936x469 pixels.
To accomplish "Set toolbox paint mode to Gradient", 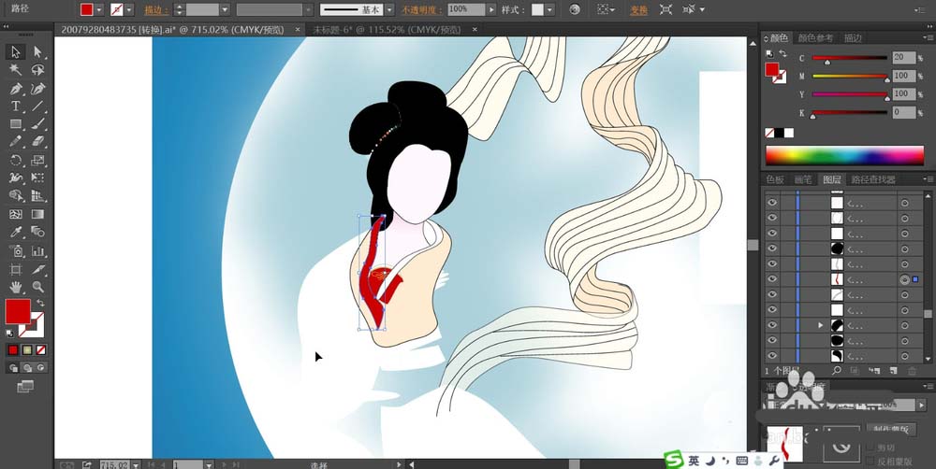I will [x=27, y=349].
